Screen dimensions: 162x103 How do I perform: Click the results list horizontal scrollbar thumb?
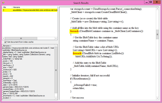click(20, 38)
